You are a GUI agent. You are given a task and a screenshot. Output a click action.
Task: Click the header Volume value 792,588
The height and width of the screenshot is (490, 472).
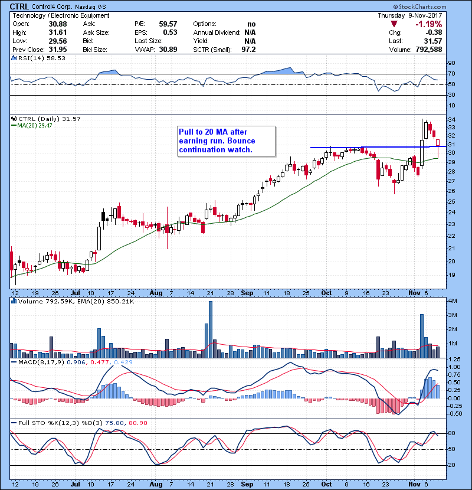click(x=429, y=50)
